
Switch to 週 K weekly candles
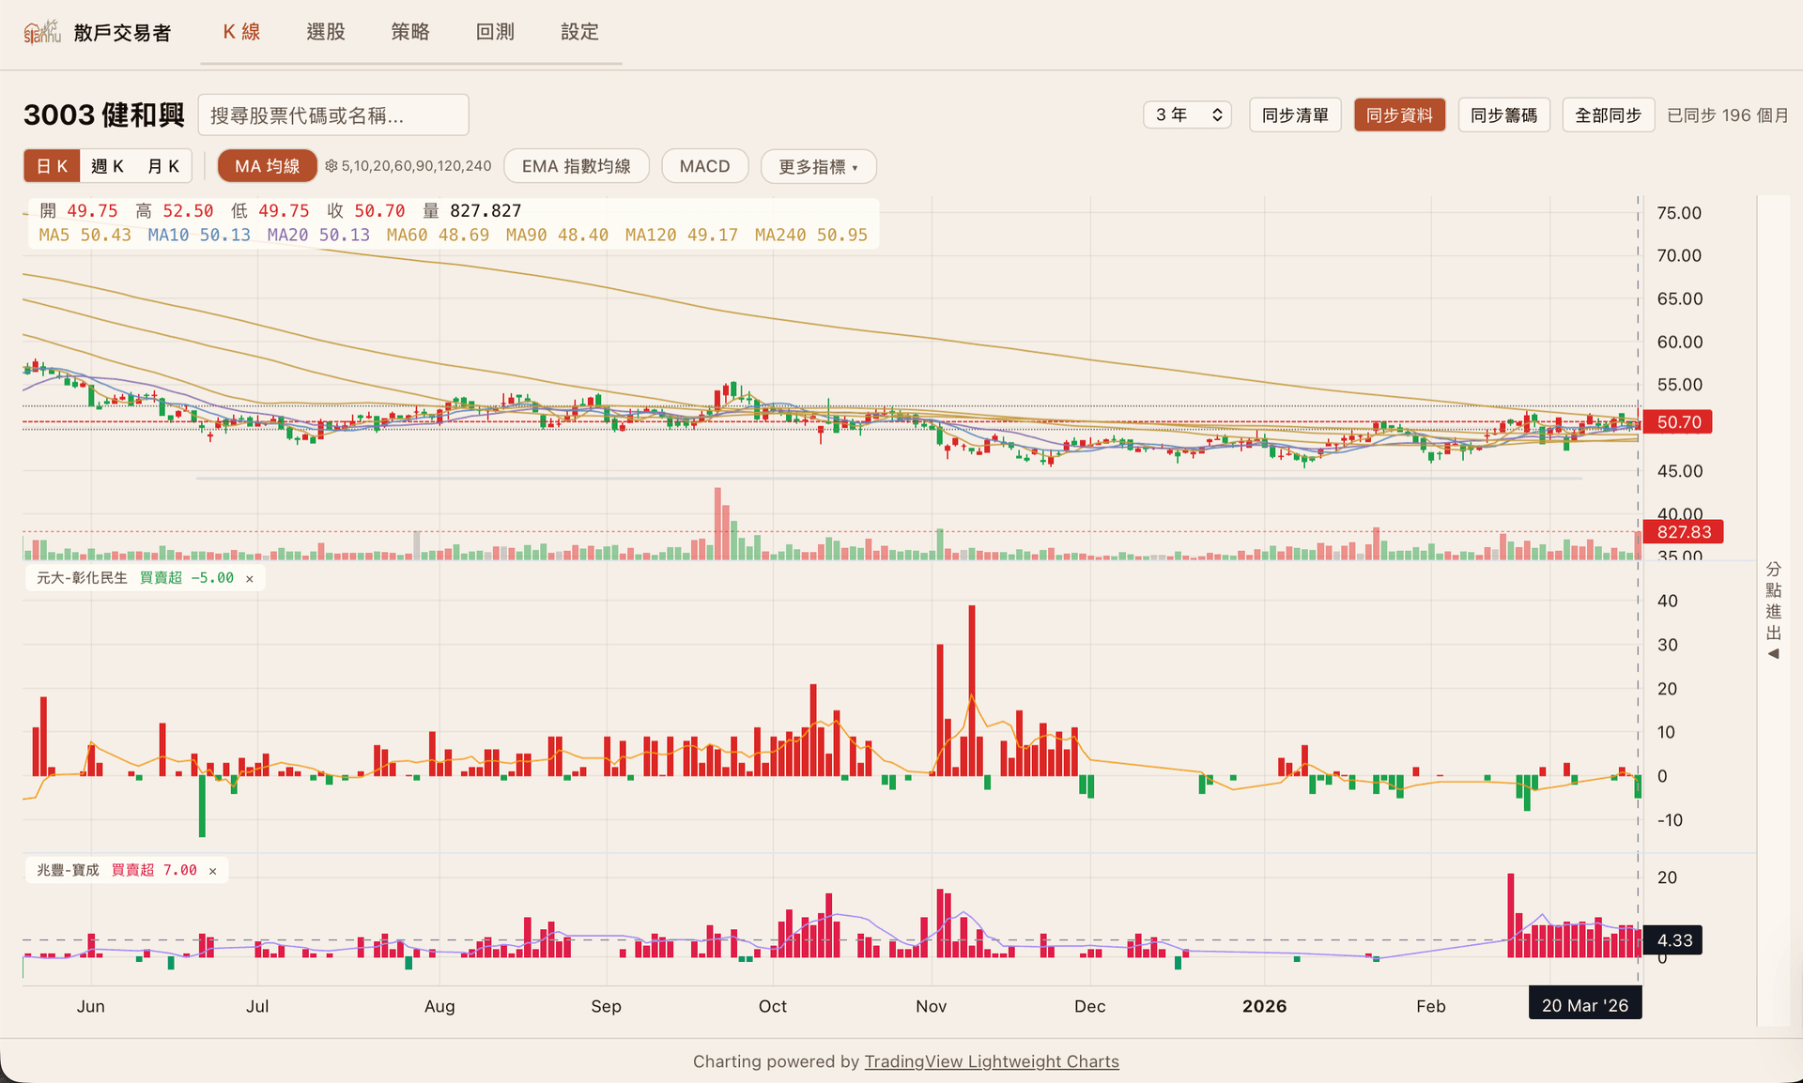coord(107,166)
